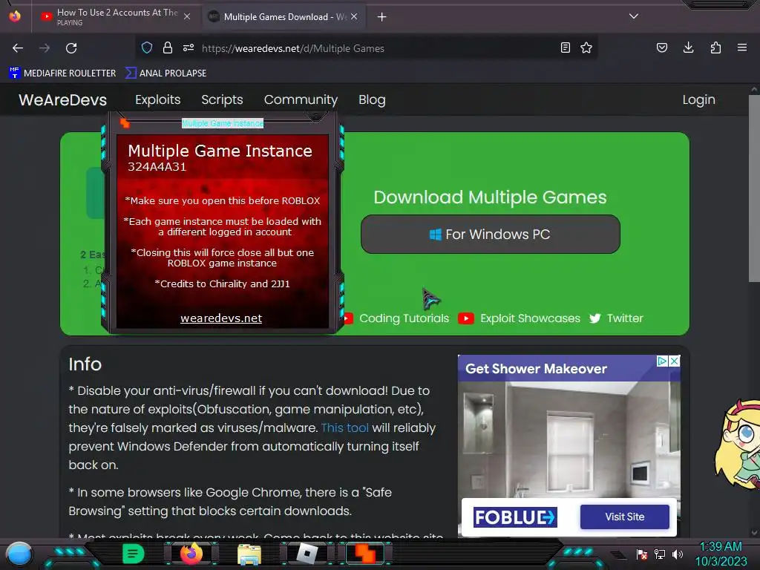Image resolution: width=760 pixels, height=570 pixels.
Task: Open the Start menu orb
Action: point(19,554)
